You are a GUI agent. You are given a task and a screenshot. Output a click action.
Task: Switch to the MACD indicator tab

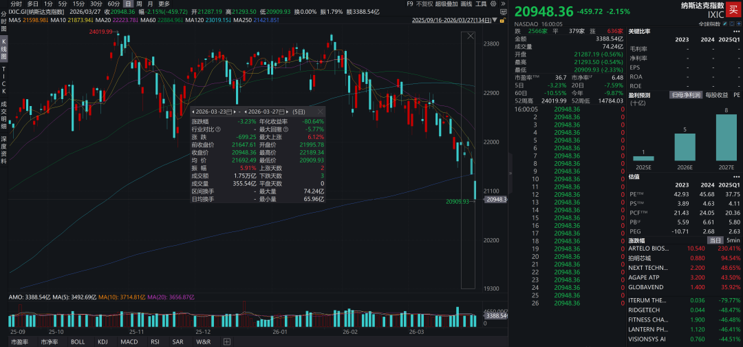128,341
